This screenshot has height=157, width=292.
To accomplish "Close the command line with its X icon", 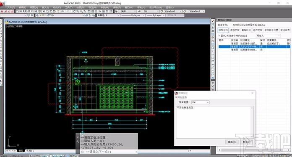I will click(78, 137).
